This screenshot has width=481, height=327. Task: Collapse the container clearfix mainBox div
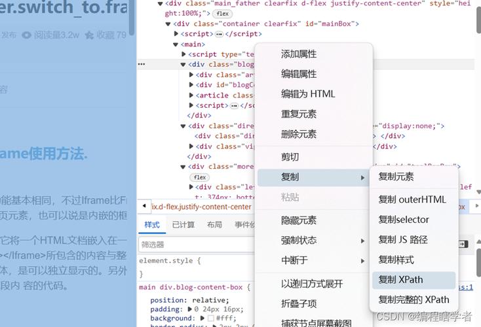click(168, 24)
